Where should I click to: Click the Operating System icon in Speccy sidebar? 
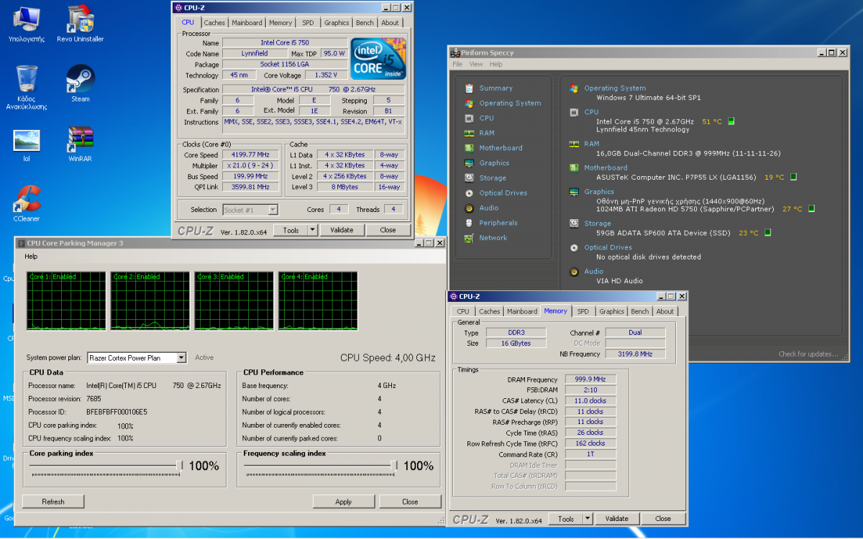pyautogui.click(x=469, y=103)
